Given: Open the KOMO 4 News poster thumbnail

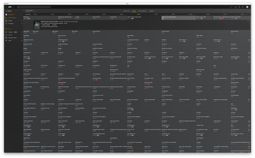Looking at the screenshot, I should coord(37,25).
